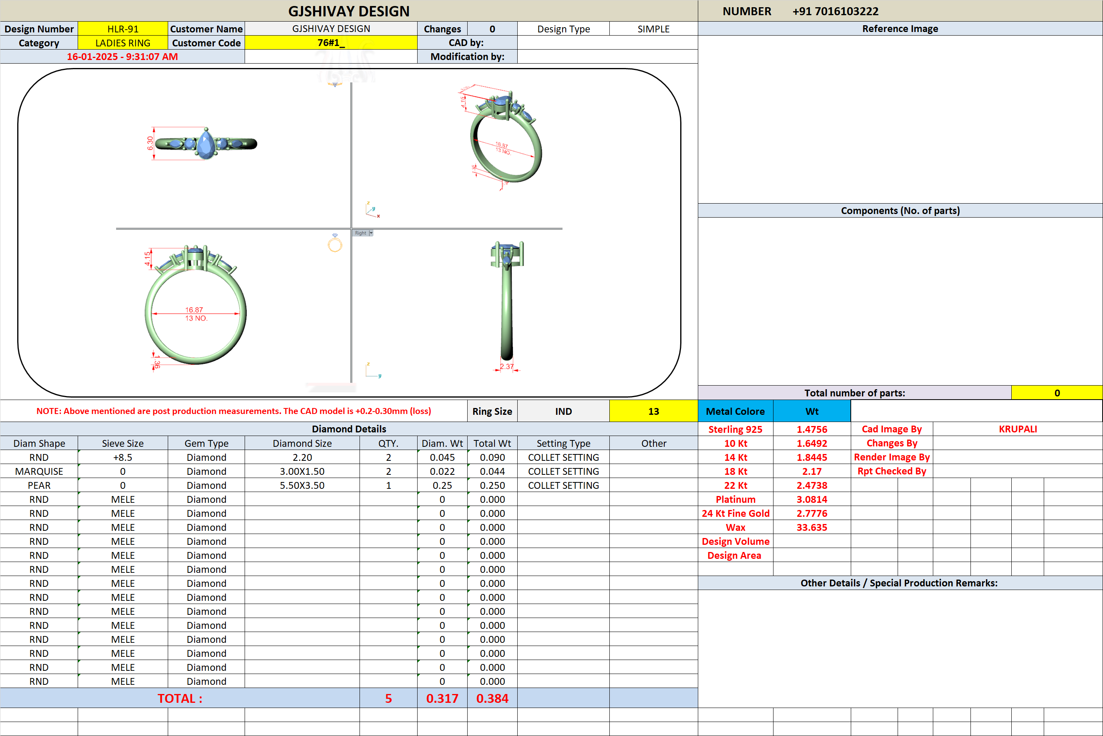The width and height of the screenshot is (1103, 736).
Task: Select the SIMPLE design type cell
Action: [653, 29]
